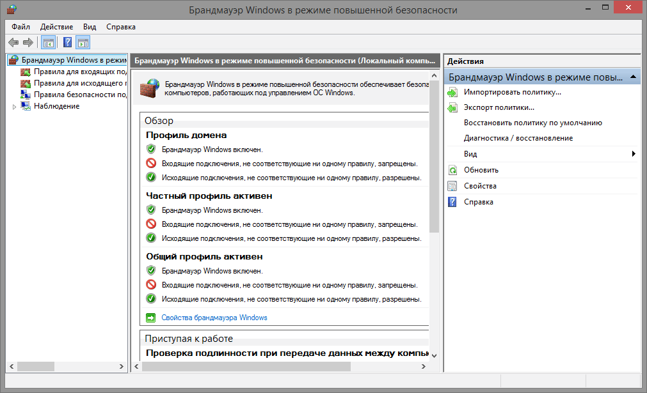The width and height of the screenshot is (647, 393).
Task: Collapse the Брандмауэр Windows actions section header
Action: tap(632, 77)
